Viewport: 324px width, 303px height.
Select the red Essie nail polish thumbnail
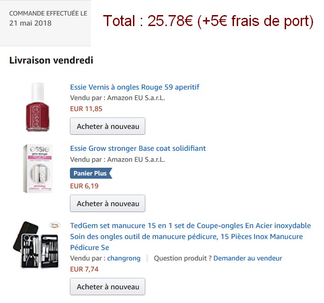pyautogui.click(x=37, y=107)
